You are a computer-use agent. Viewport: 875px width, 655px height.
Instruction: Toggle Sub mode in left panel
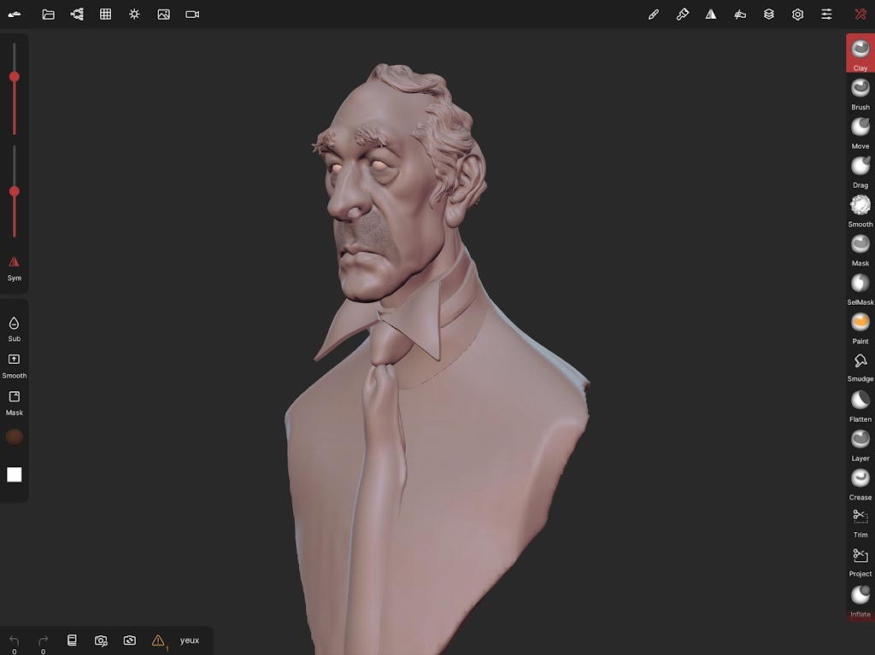(14, 326)
